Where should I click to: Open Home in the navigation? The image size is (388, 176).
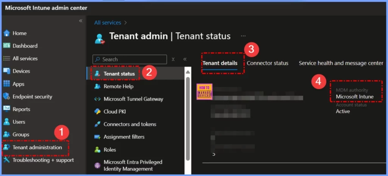(x=20, y=33)
